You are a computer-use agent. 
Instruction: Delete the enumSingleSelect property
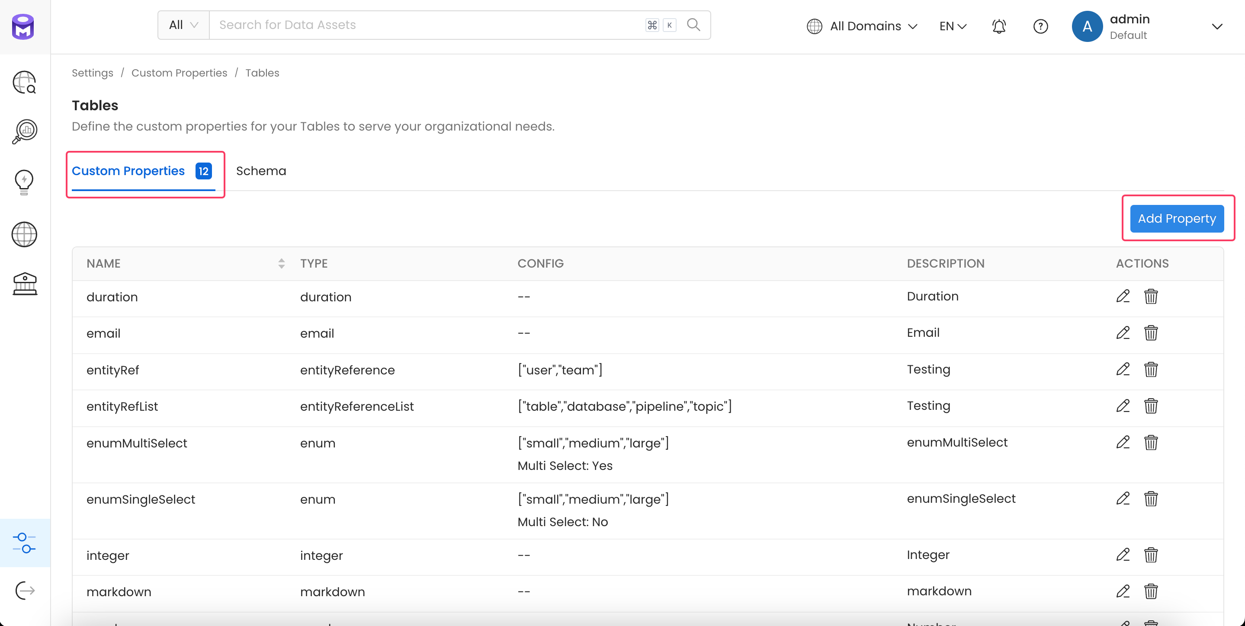click(x=1151, y=498)
